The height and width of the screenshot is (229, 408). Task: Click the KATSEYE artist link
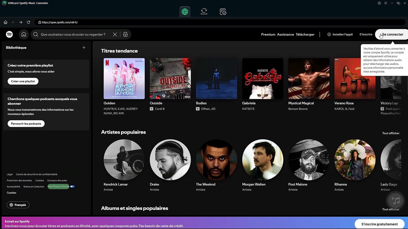248,109
